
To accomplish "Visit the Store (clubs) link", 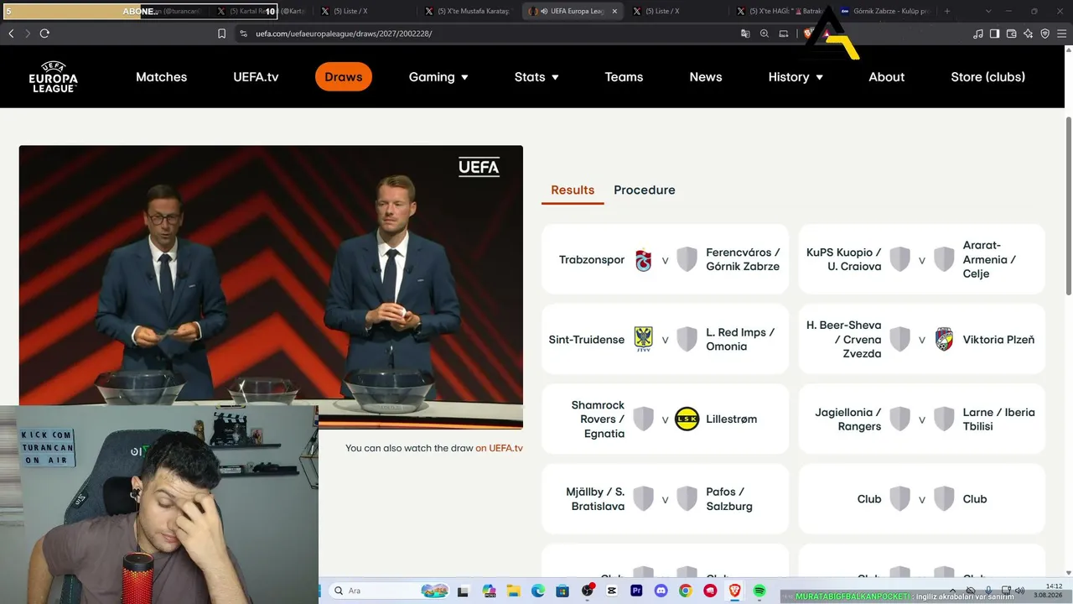I will pos(988,77).
